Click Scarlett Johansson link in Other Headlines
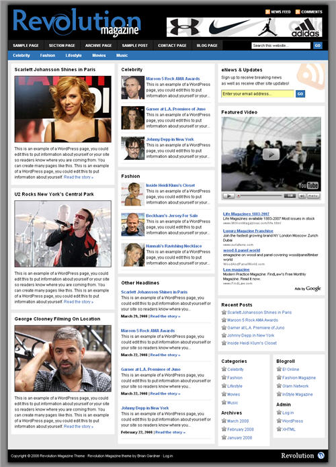This screenshot has height=467, width=336. pos(155,292)
